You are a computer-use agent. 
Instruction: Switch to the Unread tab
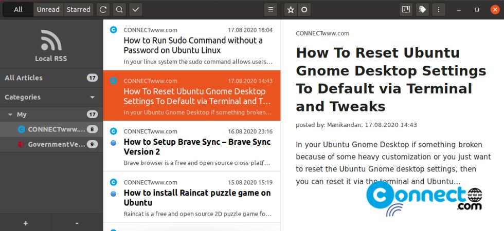click(x=48, y=10)
